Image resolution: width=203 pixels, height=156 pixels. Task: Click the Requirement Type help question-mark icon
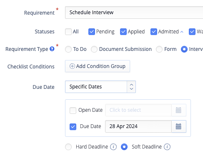52,49
